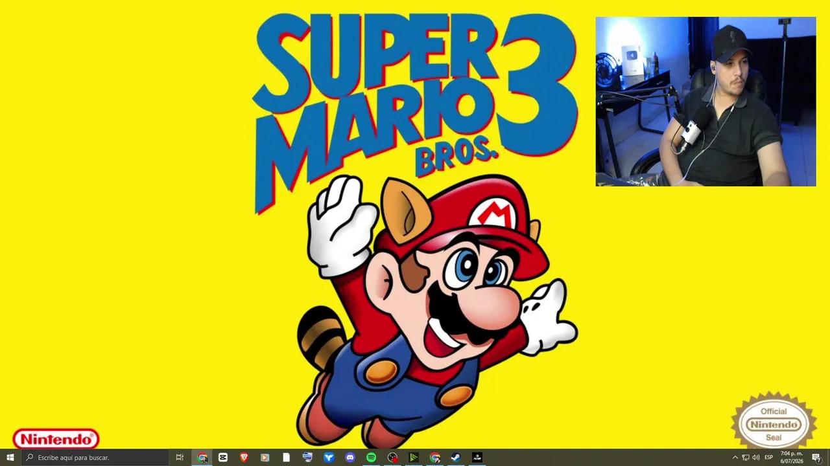The image size is (830, 466).
Task: Change the ESP input language
Action: click(769, 458)
